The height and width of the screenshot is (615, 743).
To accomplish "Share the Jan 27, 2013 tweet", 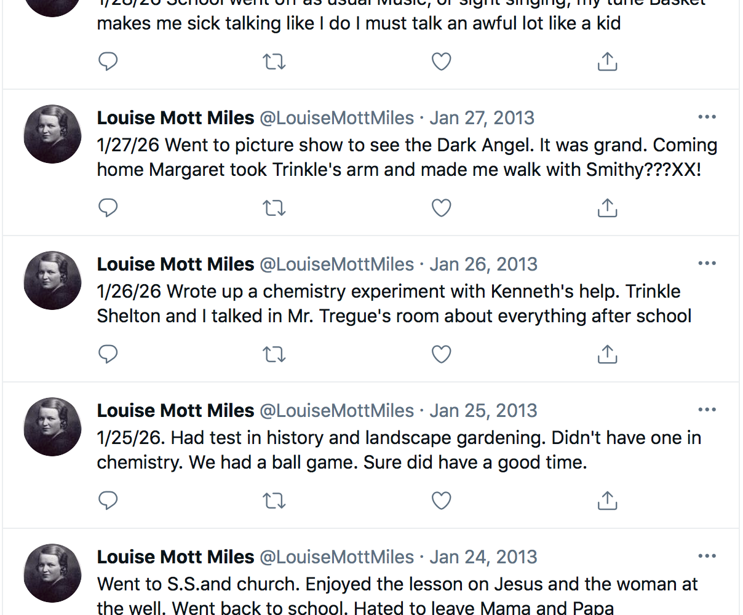I will [x=607, y=208].
